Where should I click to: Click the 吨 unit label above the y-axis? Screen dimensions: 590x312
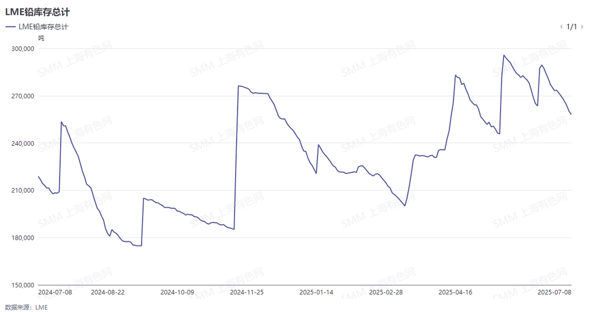(41, 38)
